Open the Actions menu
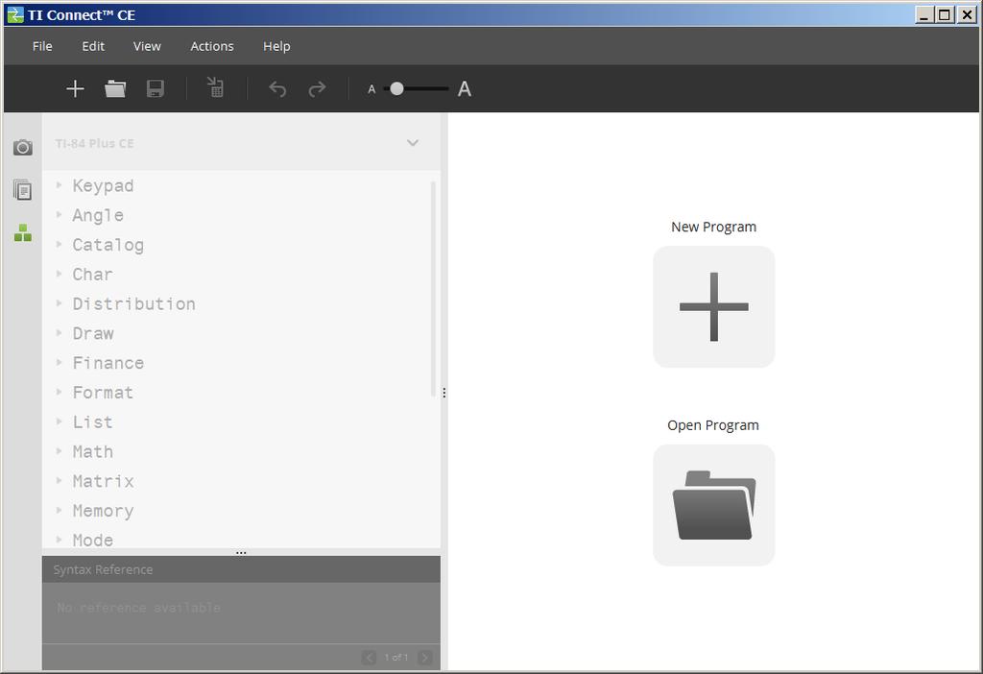 tap(212, 46)
